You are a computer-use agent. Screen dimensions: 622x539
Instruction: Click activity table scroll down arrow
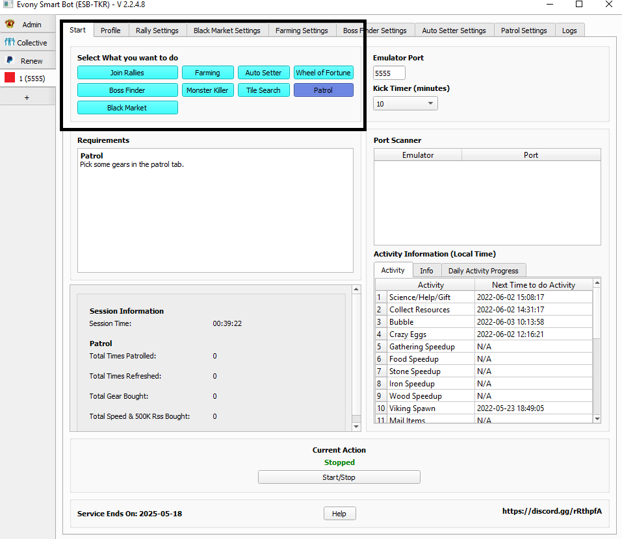[597, 418]
